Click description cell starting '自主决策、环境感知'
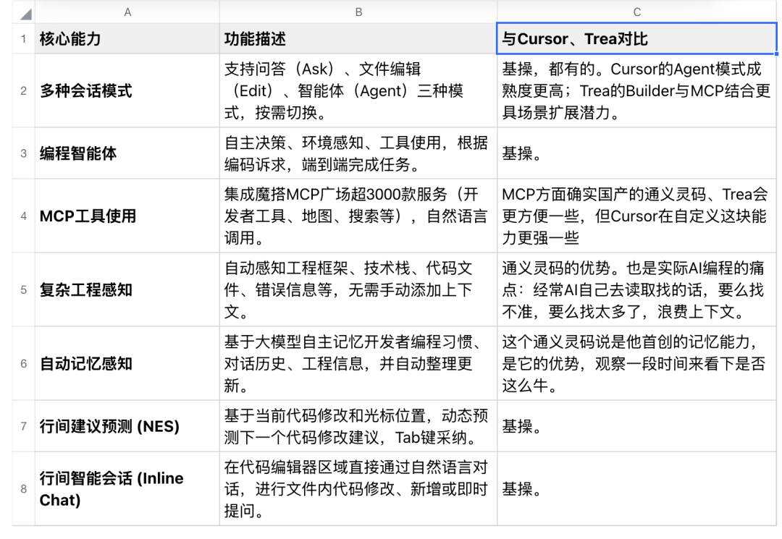This screenshot has width=782, height=539. tap(358, 153)
